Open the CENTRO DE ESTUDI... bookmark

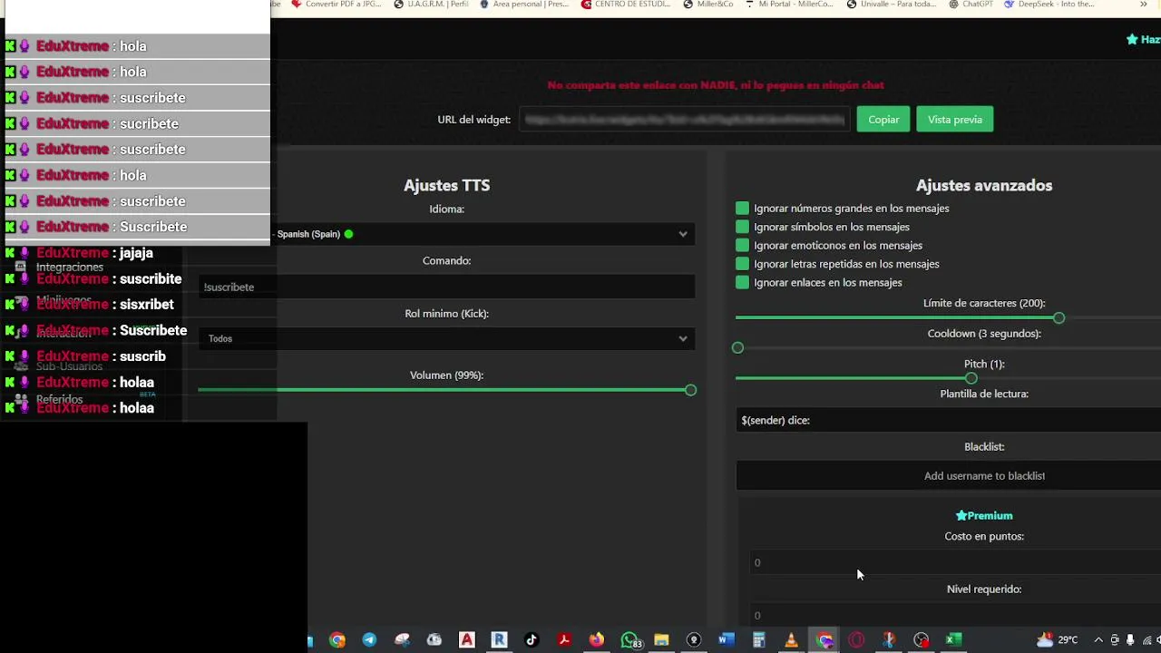click(627, 5)
